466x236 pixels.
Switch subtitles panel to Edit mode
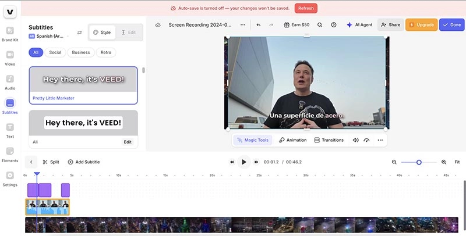pos(128,33)
